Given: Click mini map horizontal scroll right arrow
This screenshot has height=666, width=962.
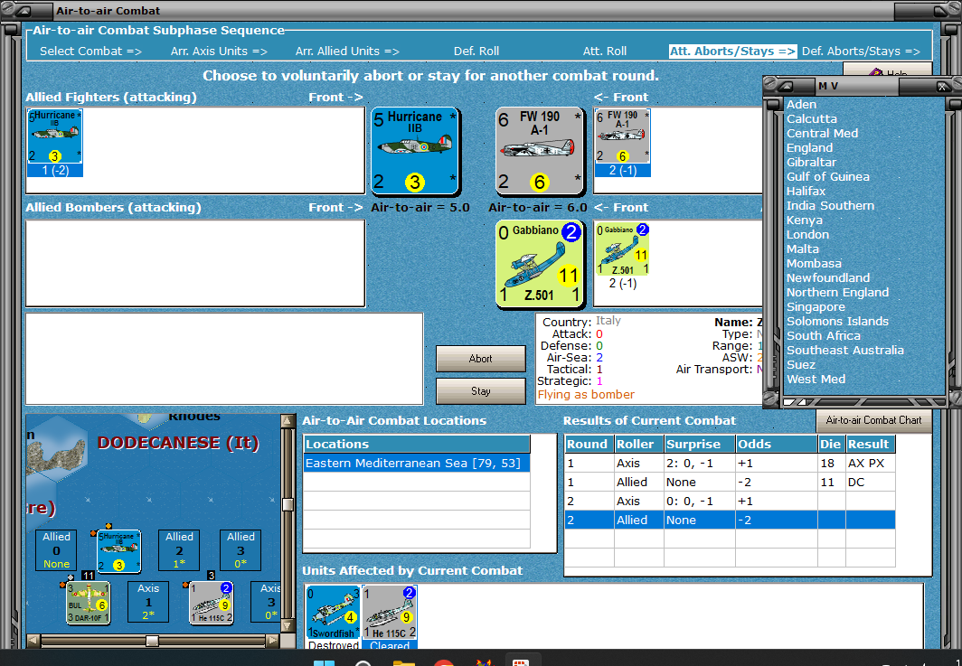Looking at the screenshot, I should point(272,641).
